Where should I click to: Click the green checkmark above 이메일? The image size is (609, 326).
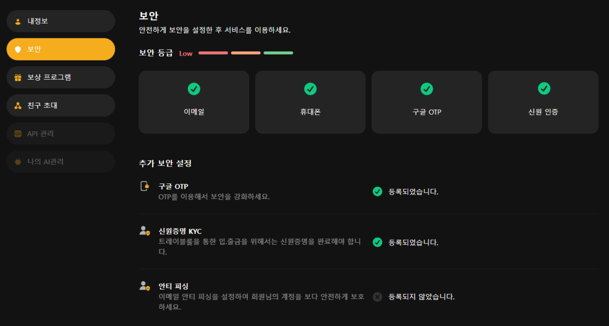click(x=194, y=89)
